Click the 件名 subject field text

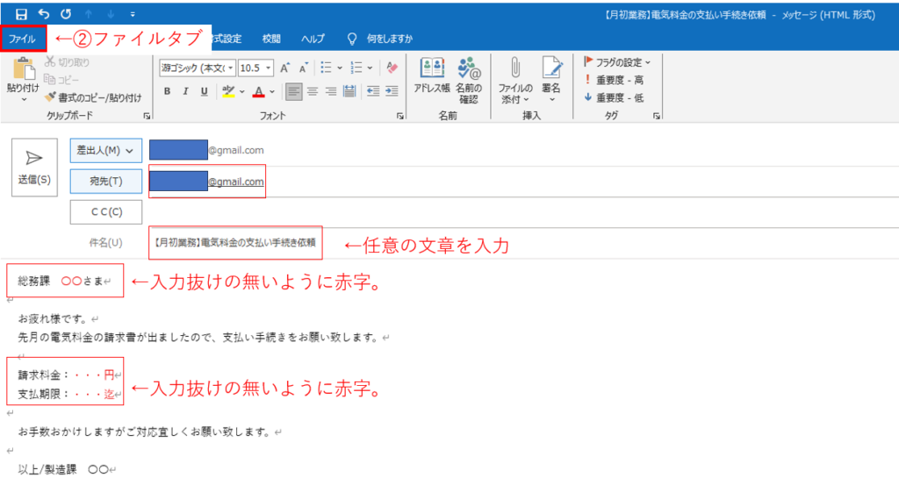[235, 243]
